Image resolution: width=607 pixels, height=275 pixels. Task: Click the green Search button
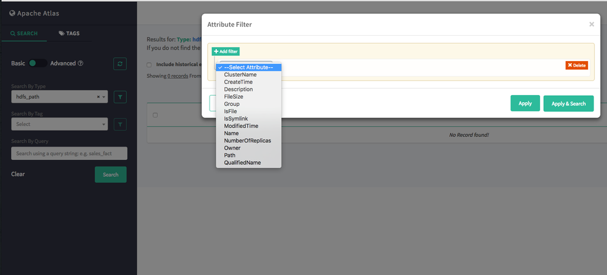point(111,174)
